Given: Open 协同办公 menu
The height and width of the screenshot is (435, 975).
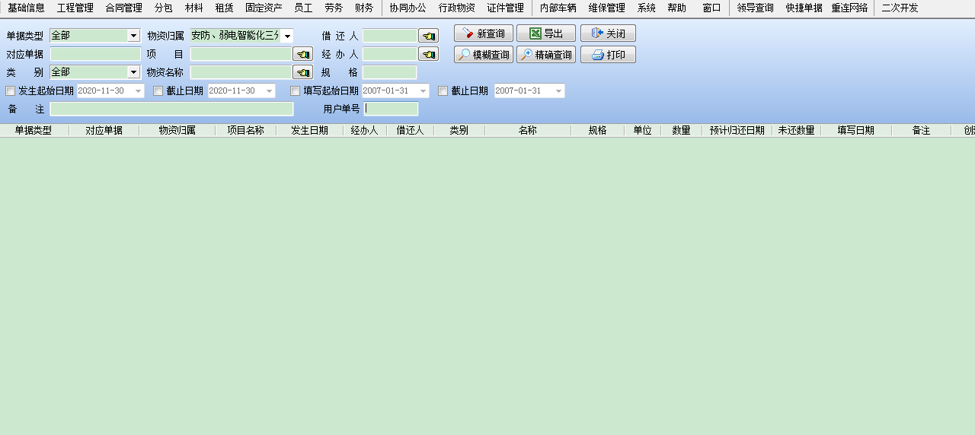Looking at the screenshot, I should pos(408,8).
